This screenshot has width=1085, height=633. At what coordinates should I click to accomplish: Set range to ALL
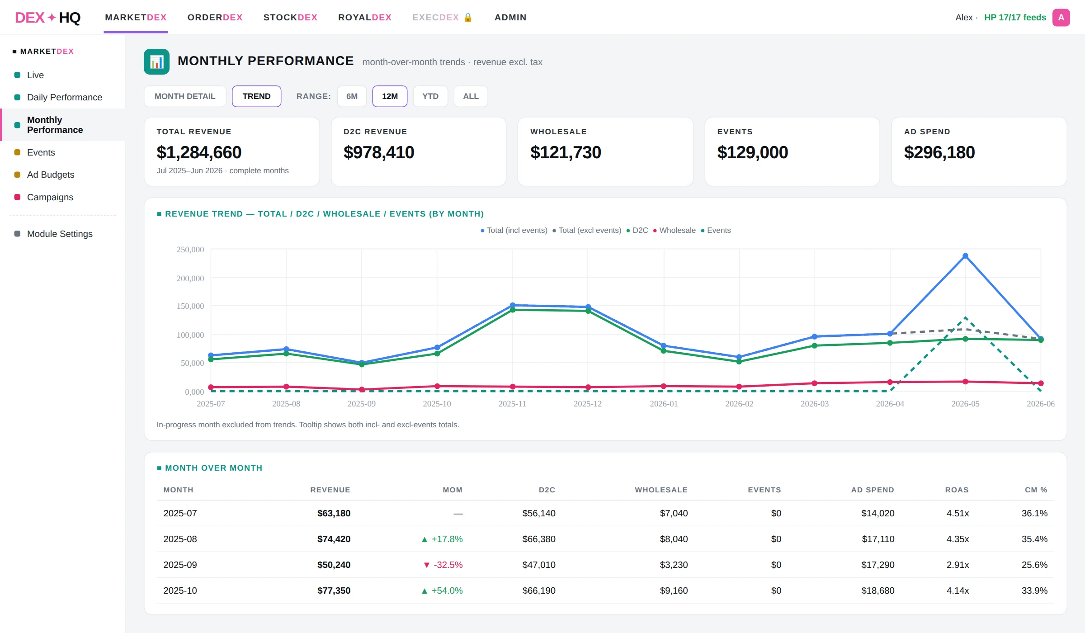[471, 96]
